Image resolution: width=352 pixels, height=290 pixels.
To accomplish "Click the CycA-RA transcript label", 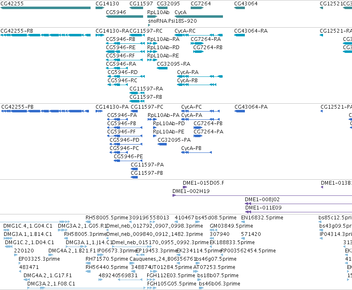I will click(188, 72).
